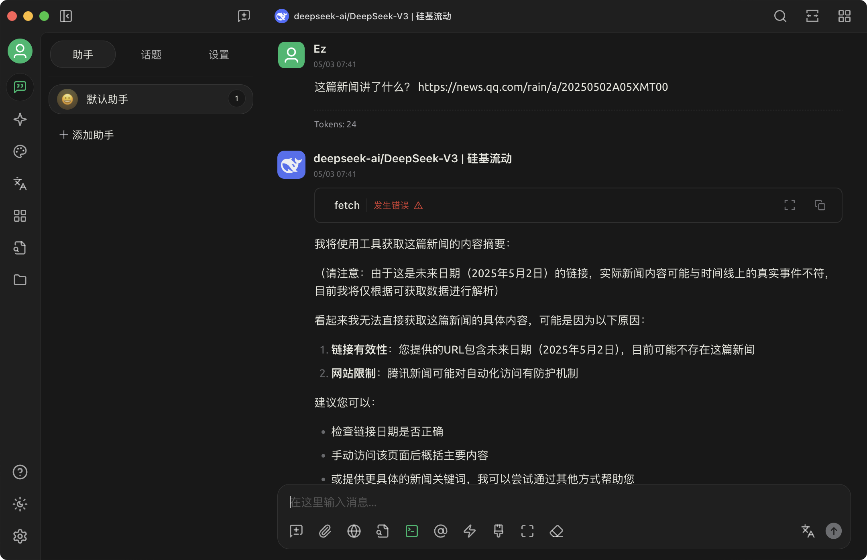Switch to the 设置 tab
Viewport: 867px width, 560px height.
point(219,55)
